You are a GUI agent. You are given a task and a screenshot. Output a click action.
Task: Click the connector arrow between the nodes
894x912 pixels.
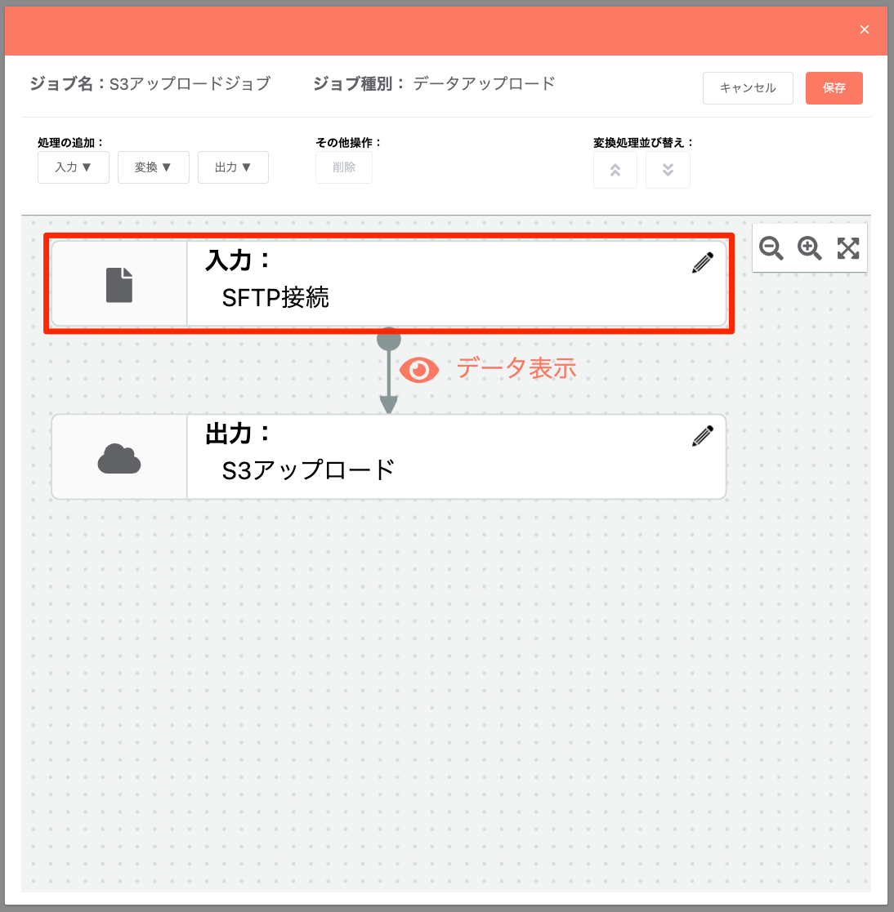[389, 371]
